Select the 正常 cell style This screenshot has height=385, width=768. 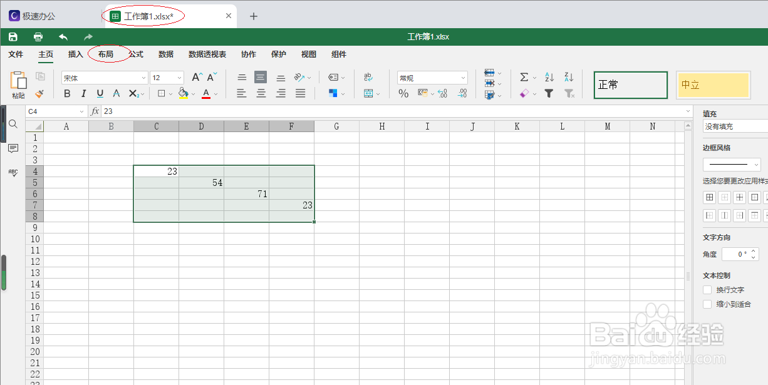[x=631, y=85]
